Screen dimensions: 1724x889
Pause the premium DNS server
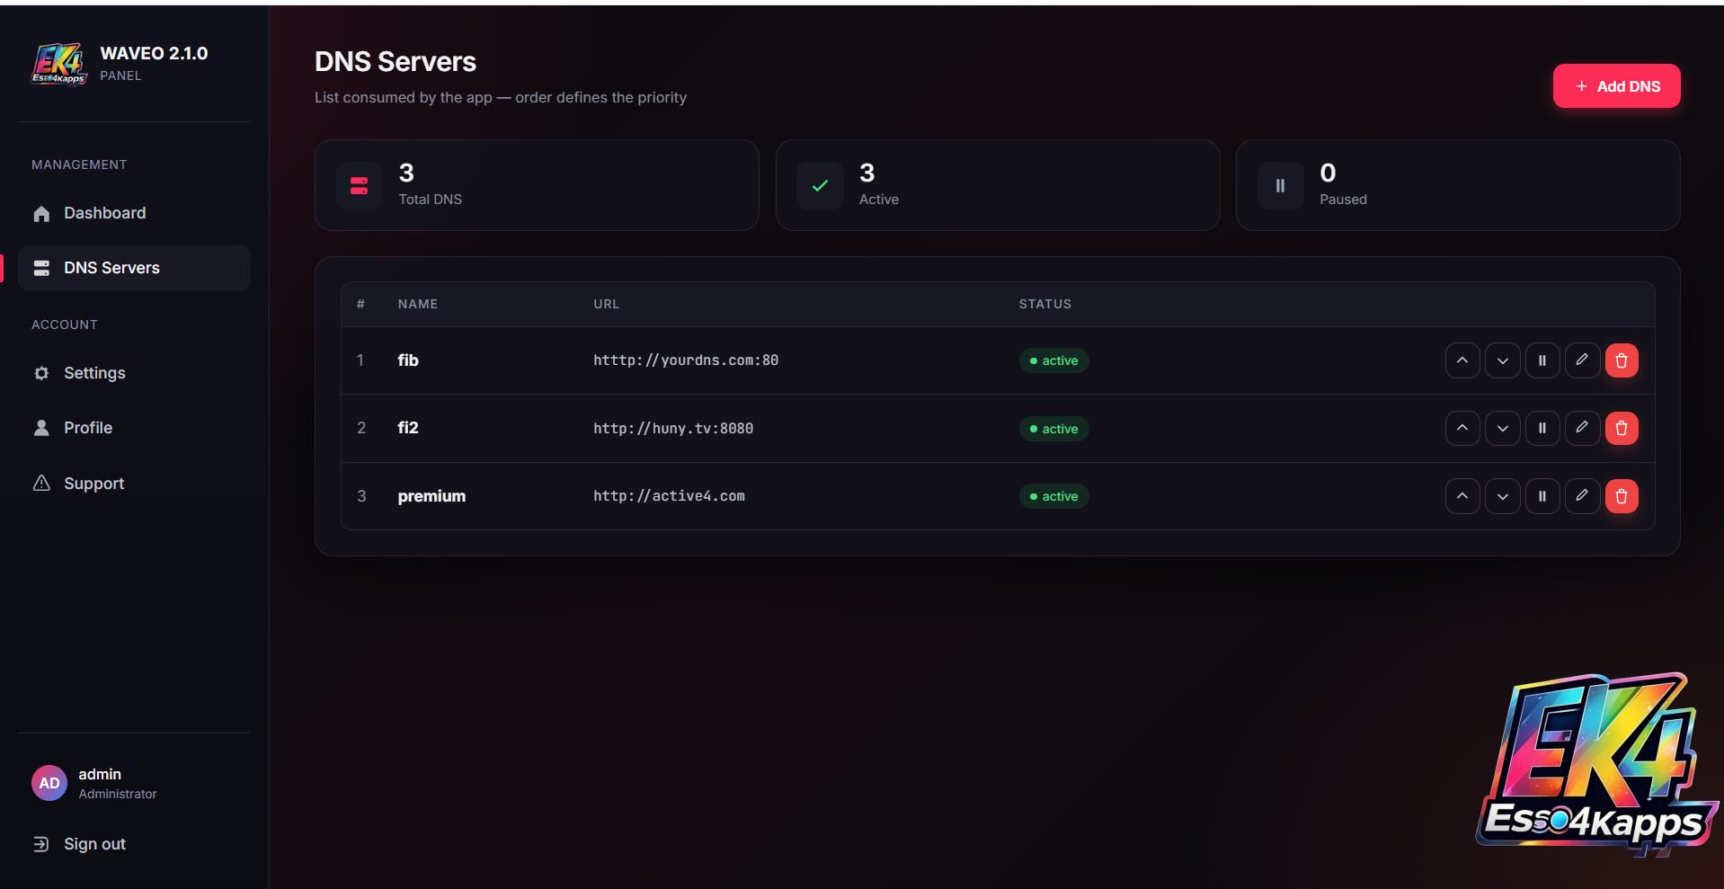point(1542,496)
